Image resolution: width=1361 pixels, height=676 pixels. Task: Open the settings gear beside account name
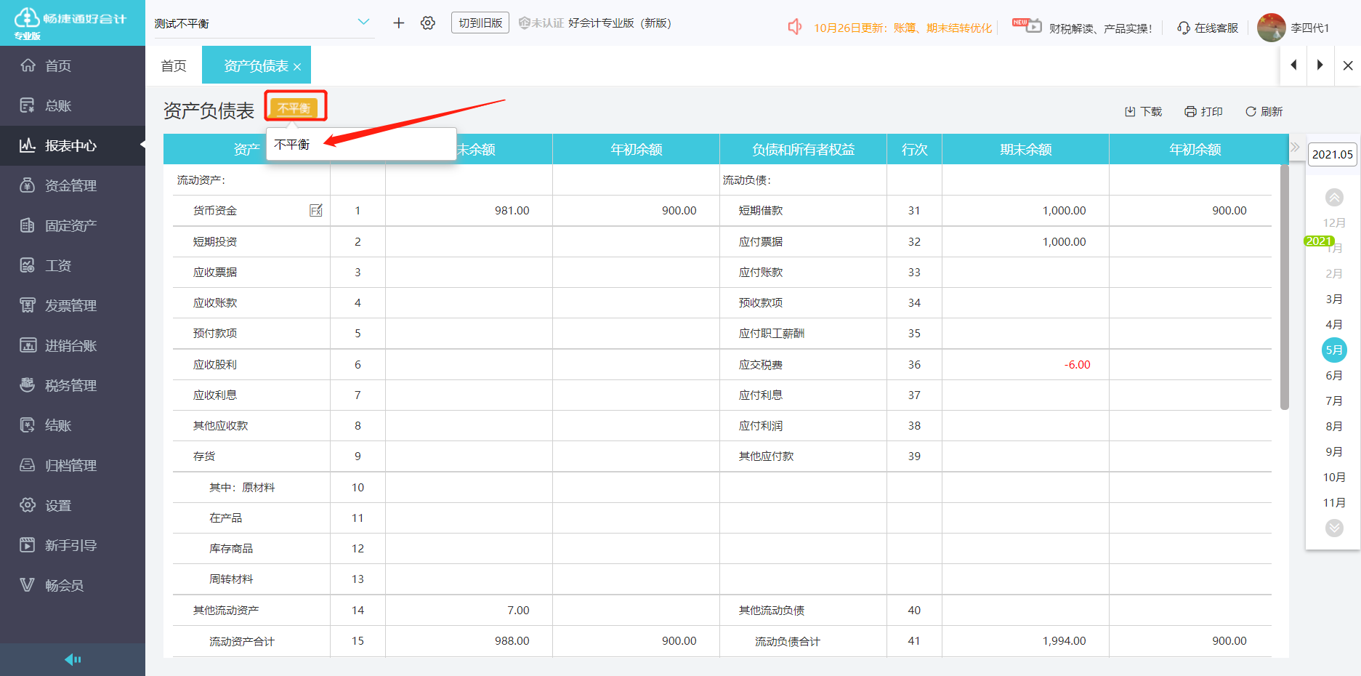[428, 23]
